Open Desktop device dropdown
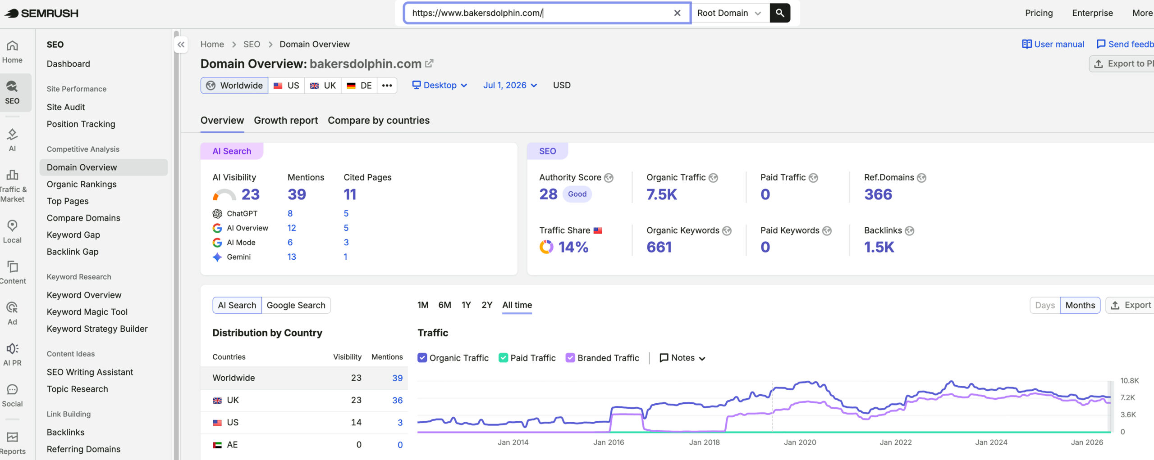This screenshot has height=460, width=1154. point(440,85)
